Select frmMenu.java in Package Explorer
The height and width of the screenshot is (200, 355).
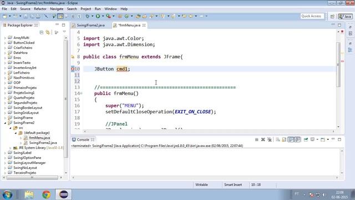click(39, 138)
